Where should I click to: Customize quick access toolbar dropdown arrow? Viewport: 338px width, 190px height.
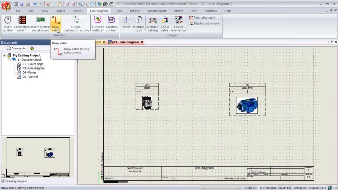(119, 4)
